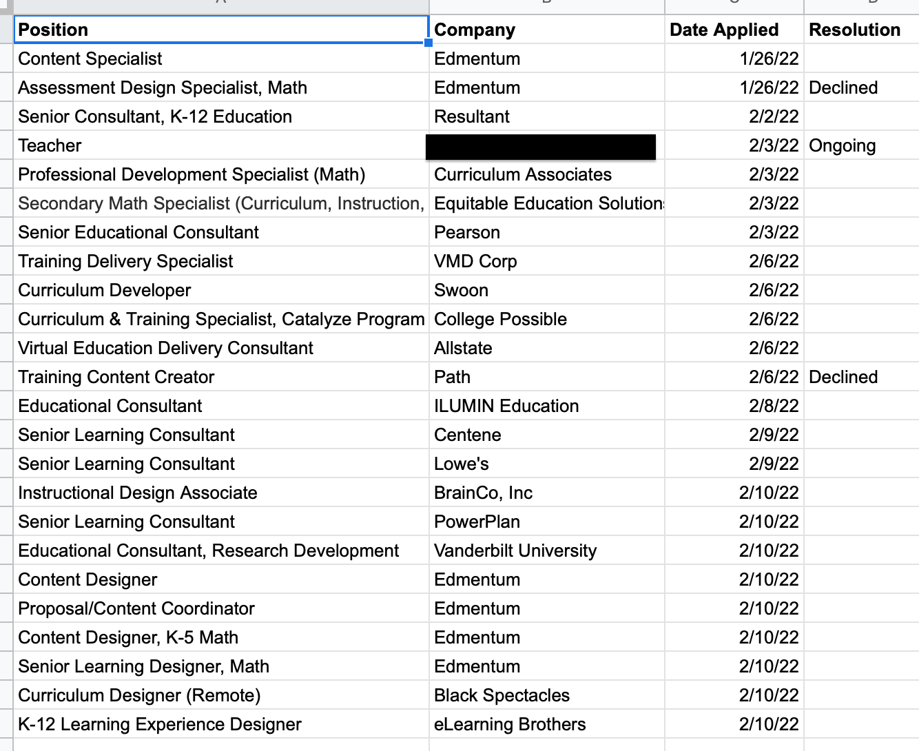The image size is (919, 751).
Task: Select the Resultant company cell
Action: (x=546, y=116)
